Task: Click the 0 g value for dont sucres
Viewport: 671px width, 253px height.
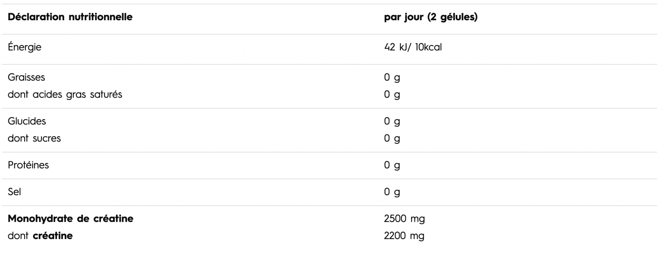Action: pos(392,139)
